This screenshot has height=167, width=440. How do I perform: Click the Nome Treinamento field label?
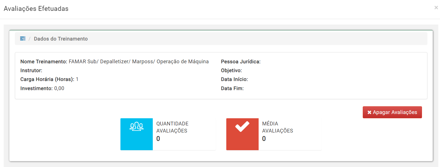tap(44, 62)
